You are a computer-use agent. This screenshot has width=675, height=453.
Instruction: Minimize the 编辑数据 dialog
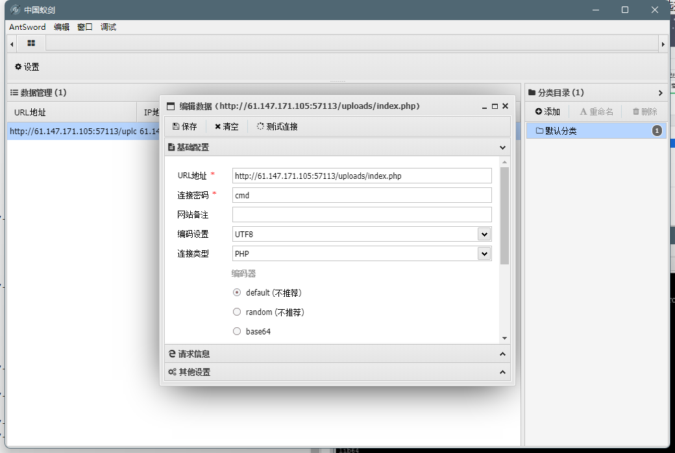click(484, 106)
